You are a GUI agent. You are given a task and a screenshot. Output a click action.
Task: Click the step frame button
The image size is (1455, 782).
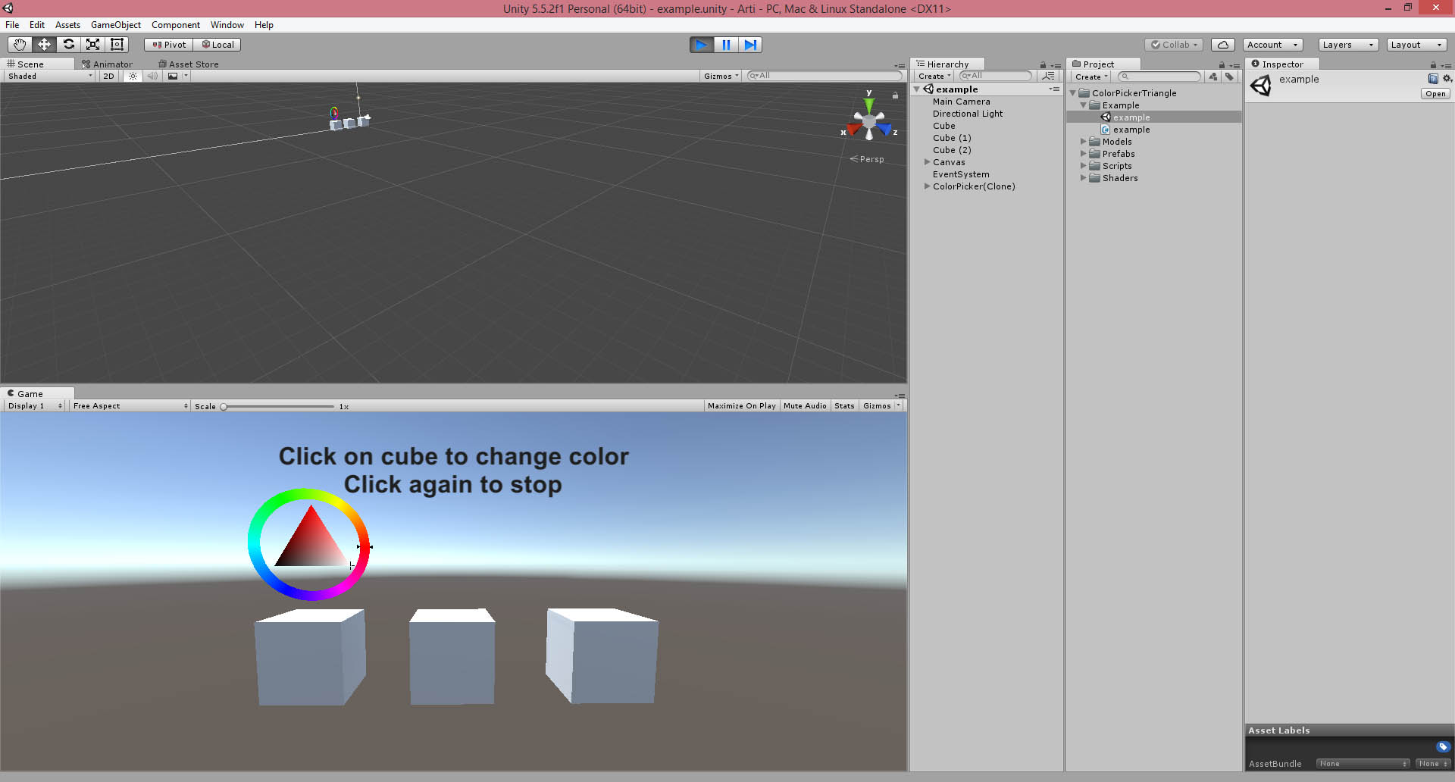(x=750, y=45)
